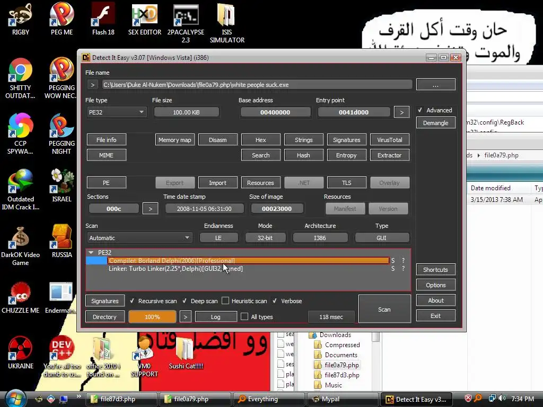Open the File type PE32 dropdown

(117, 112)
